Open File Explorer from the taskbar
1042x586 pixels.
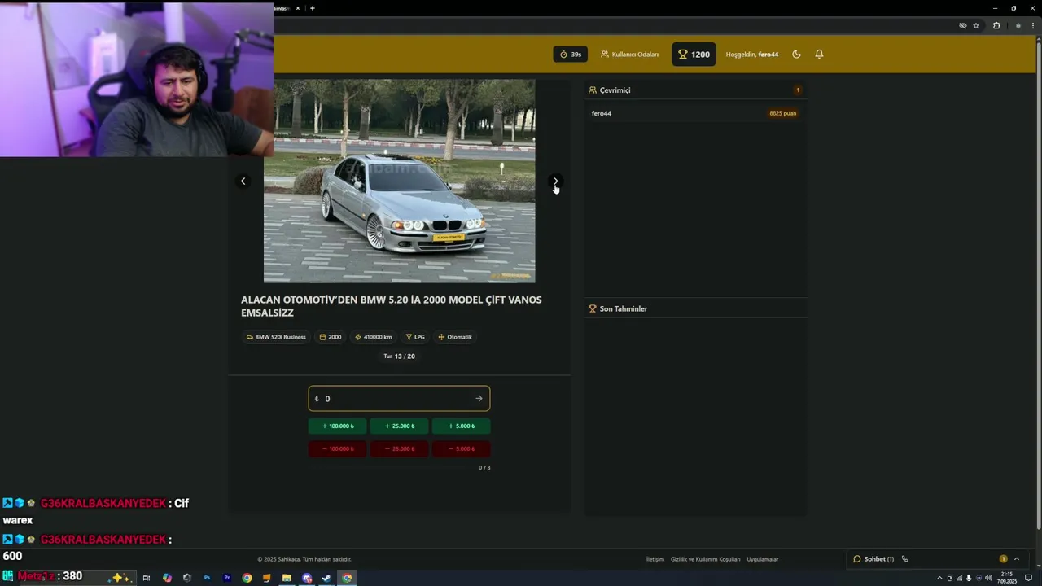pyautogui.click(x=287, y=578)
